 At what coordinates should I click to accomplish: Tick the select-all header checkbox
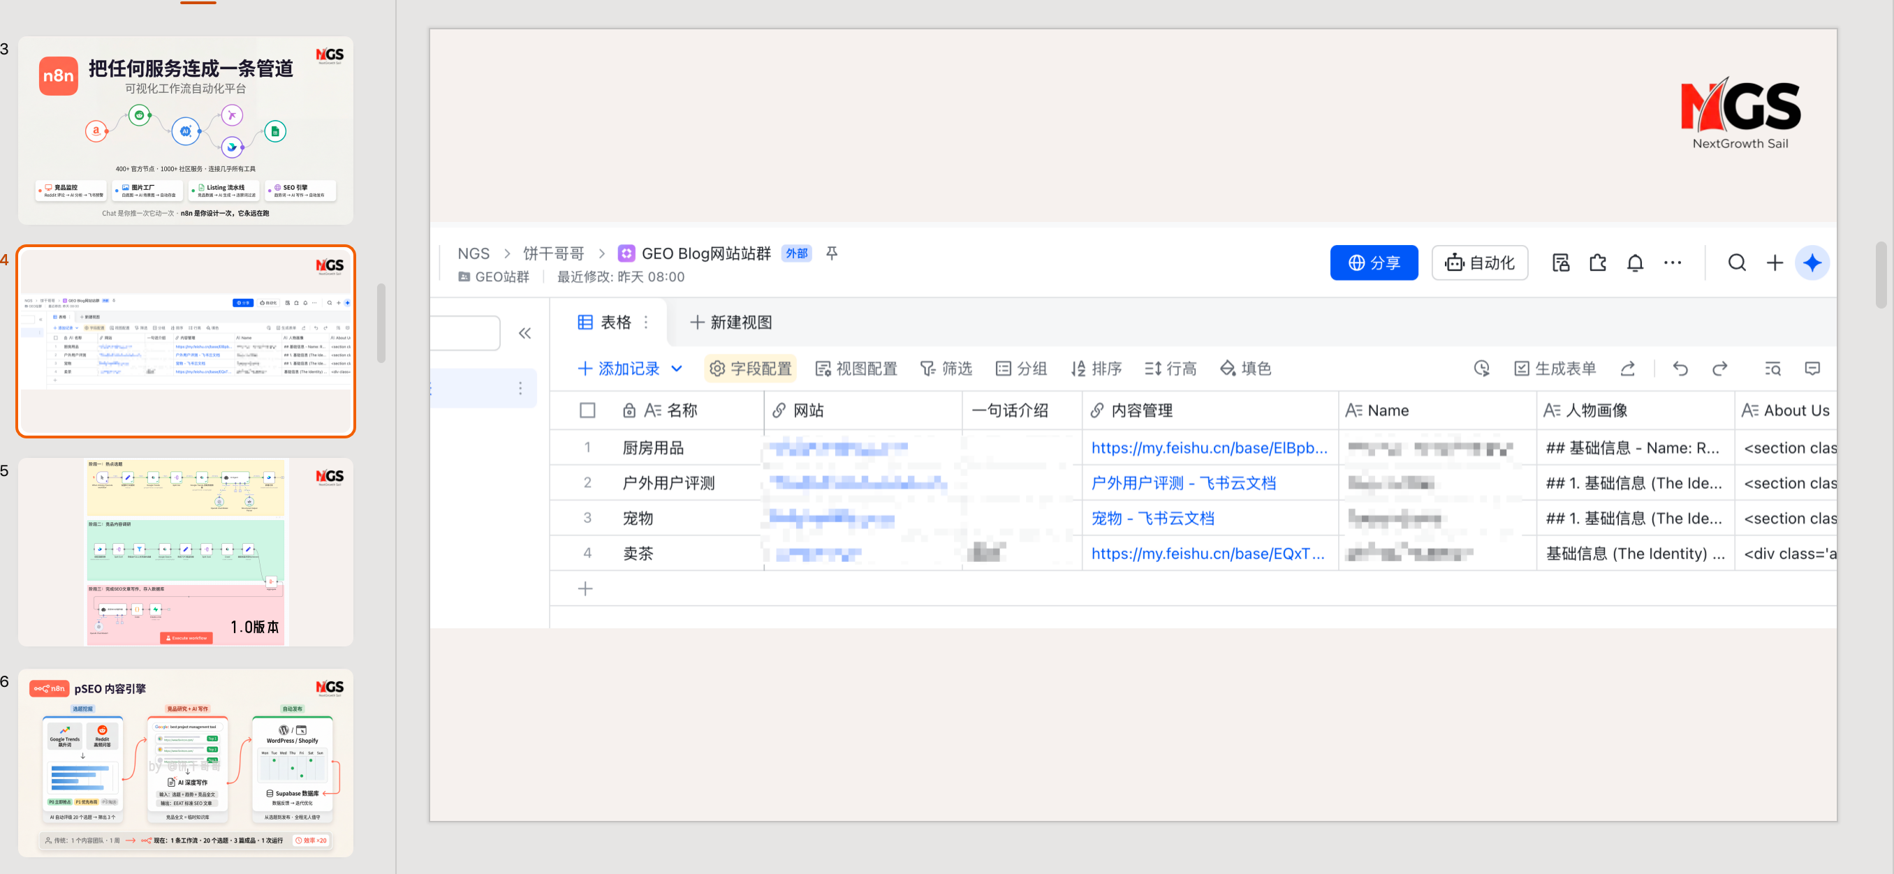pos(587,410)
